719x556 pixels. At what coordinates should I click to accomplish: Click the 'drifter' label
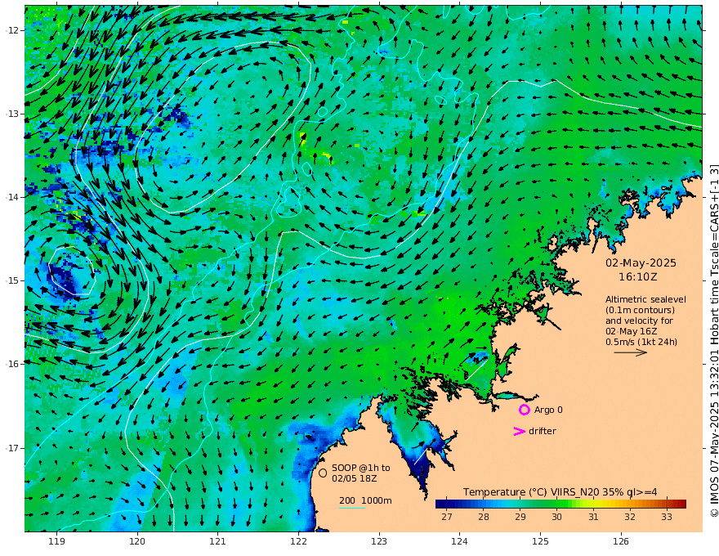click(x=543, y=431)
